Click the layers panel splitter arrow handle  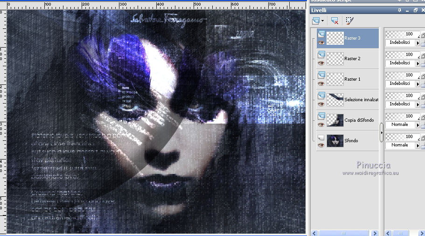[x=382, y=132]
